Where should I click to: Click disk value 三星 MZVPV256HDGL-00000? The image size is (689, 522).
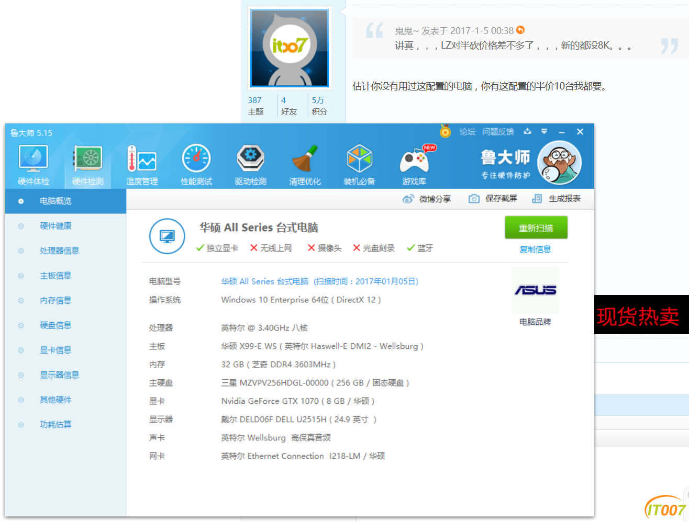click(x=315, y=383)
